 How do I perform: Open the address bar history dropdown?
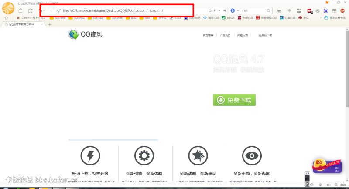(x=219, y=10)
